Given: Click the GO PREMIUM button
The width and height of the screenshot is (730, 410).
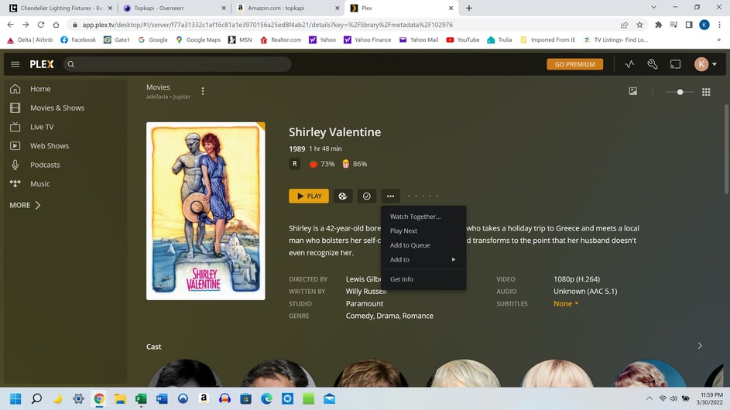Looking at the screenshot, I should click(x=574, y=64).
